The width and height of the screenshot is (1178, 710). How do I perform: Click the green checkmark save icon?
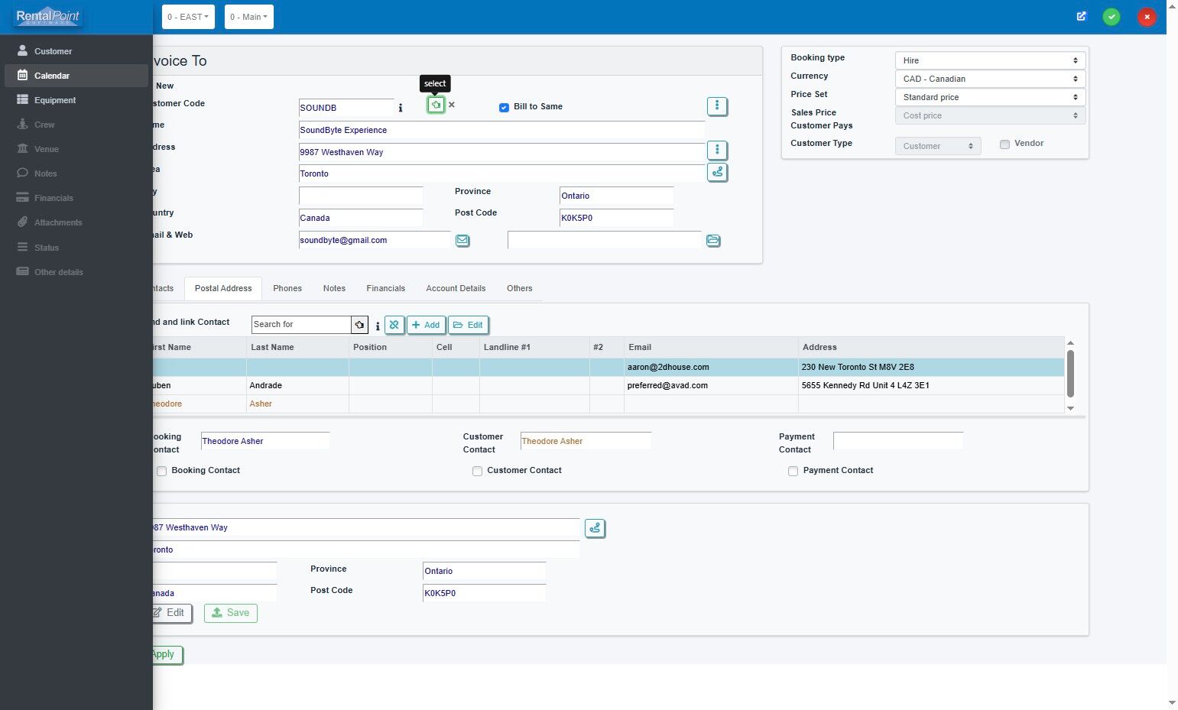coord(1111,17)
